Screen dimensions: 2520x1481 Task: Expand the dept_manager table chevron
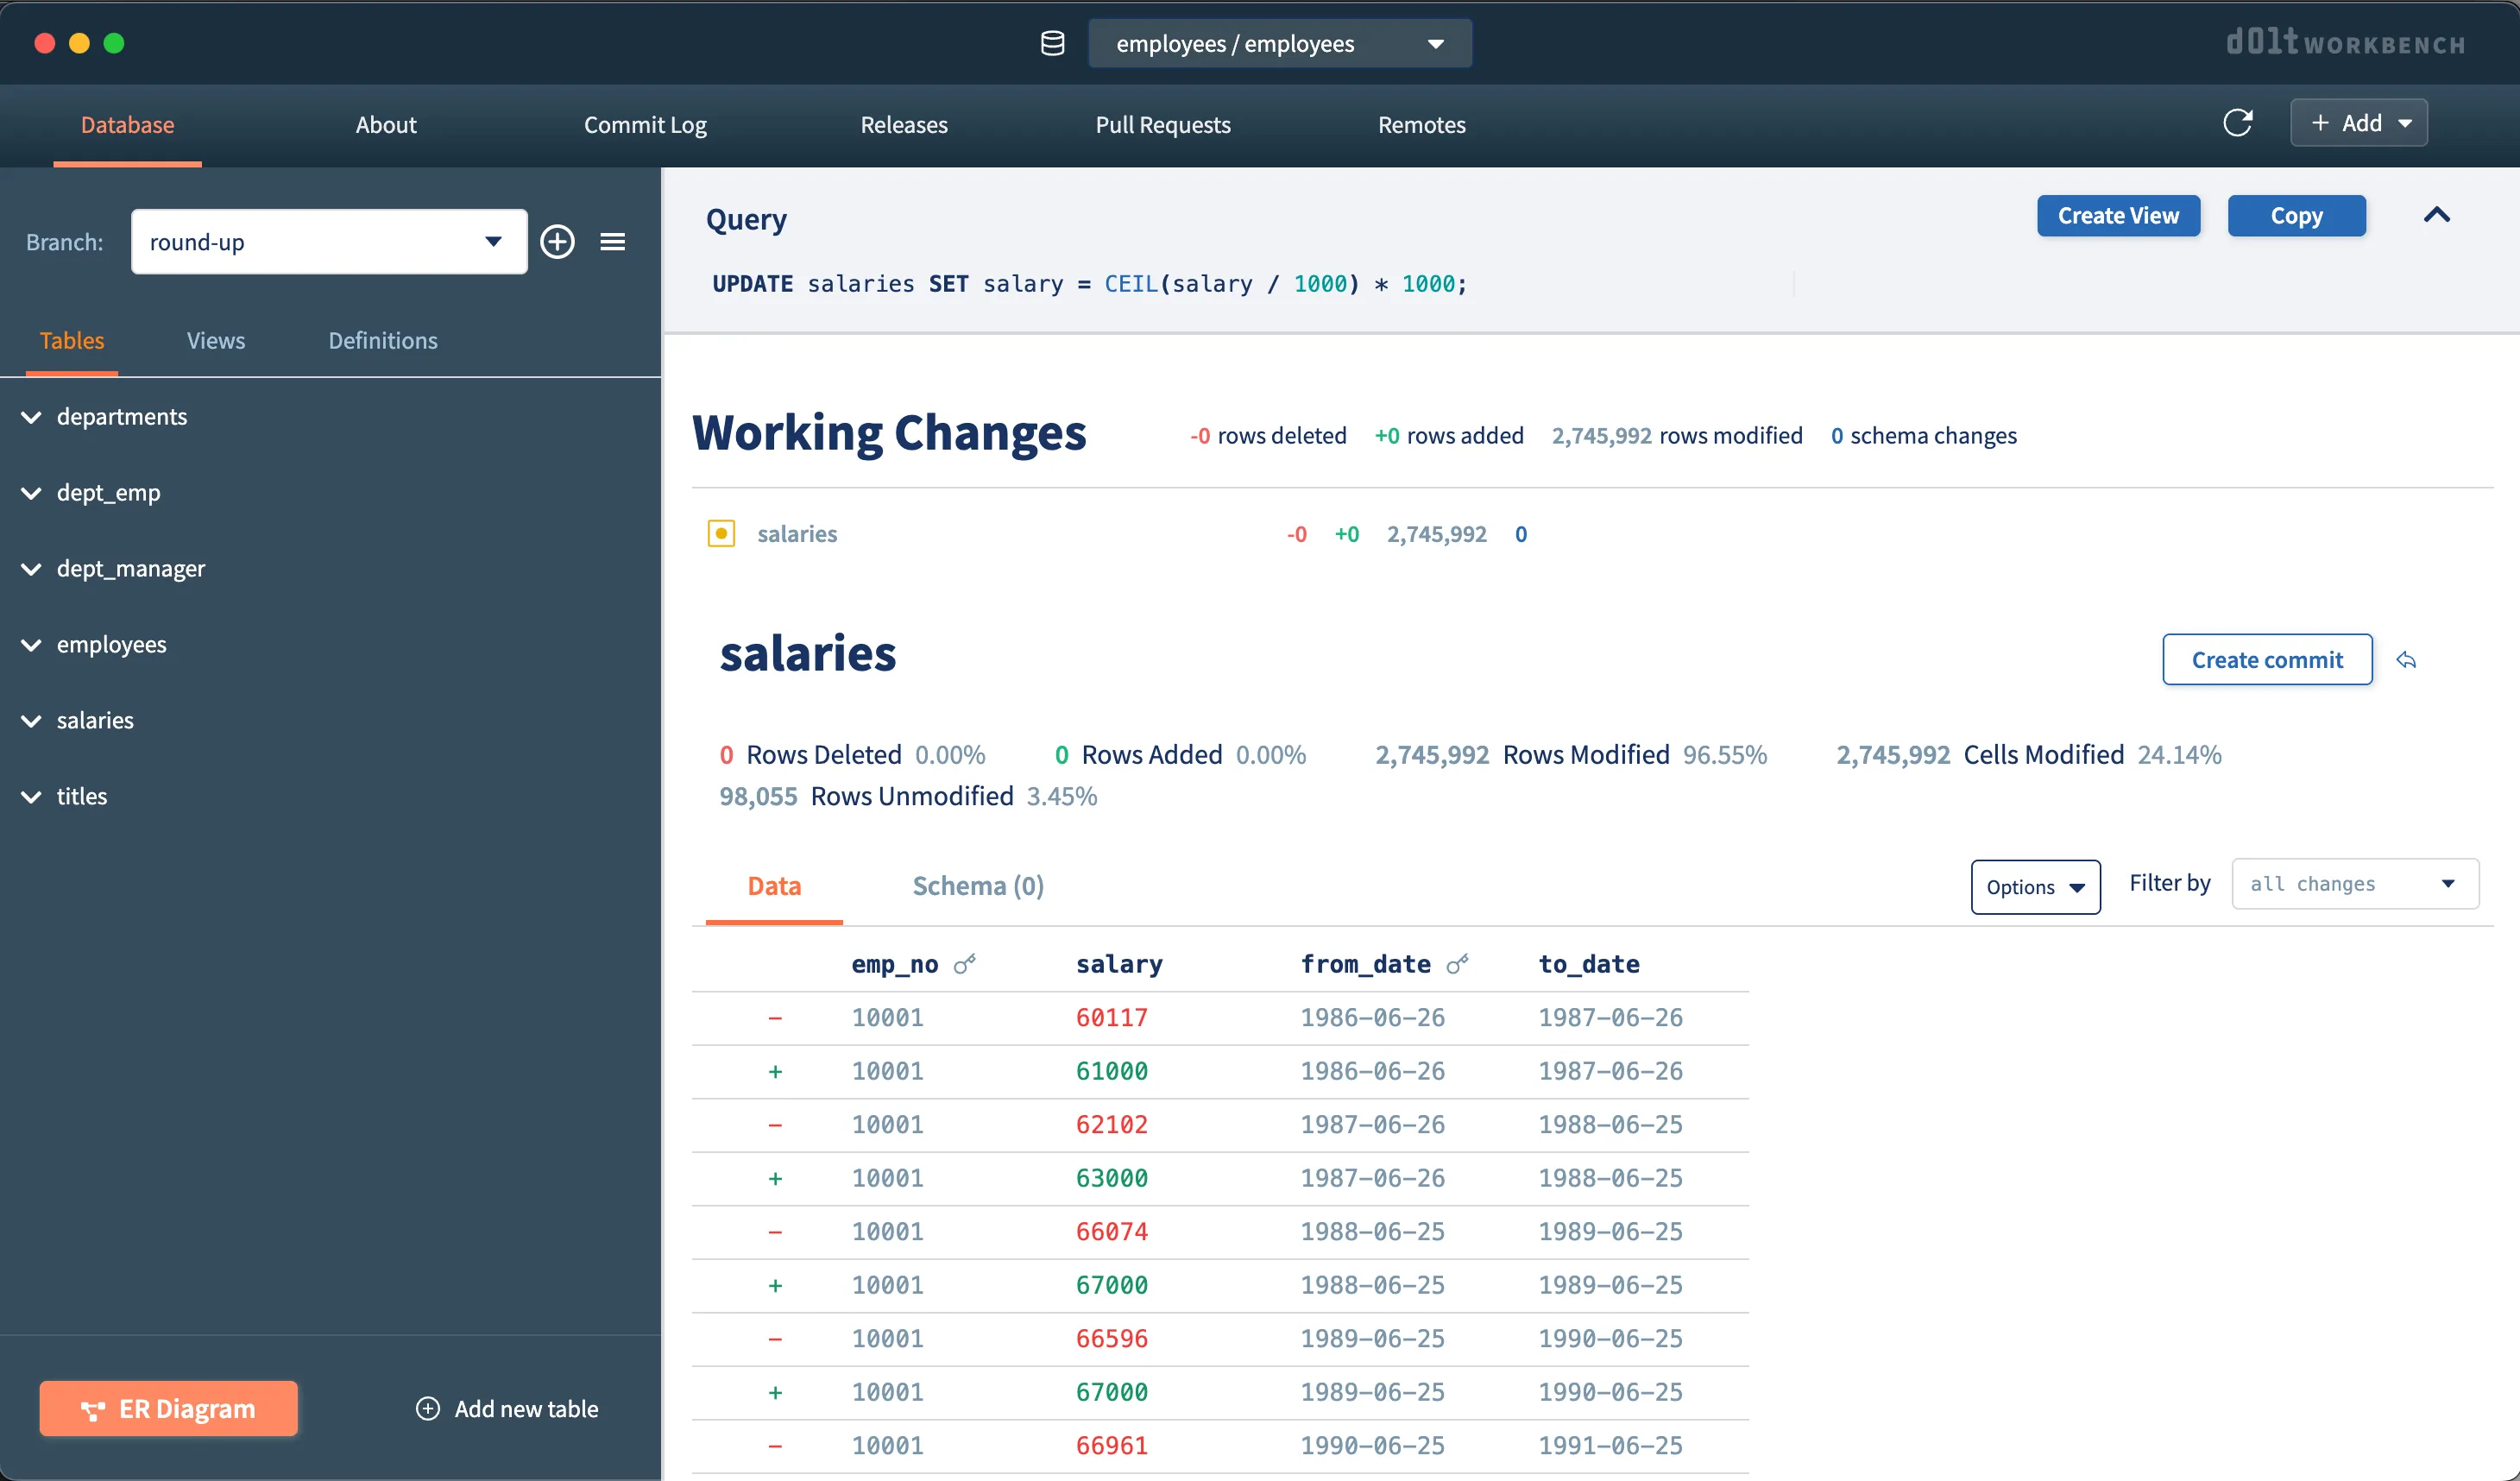[31, 569]
